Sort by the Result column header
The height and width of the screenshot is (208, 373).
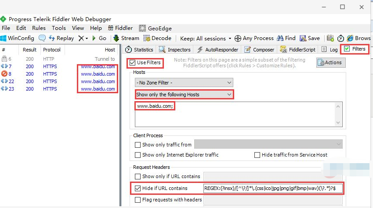point(29,50)
